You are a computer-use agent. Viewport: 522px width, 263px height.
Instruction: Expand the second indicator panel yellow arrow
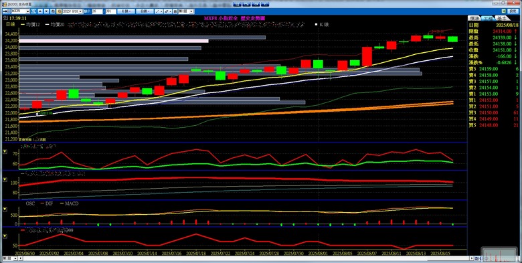pos(5,179)
